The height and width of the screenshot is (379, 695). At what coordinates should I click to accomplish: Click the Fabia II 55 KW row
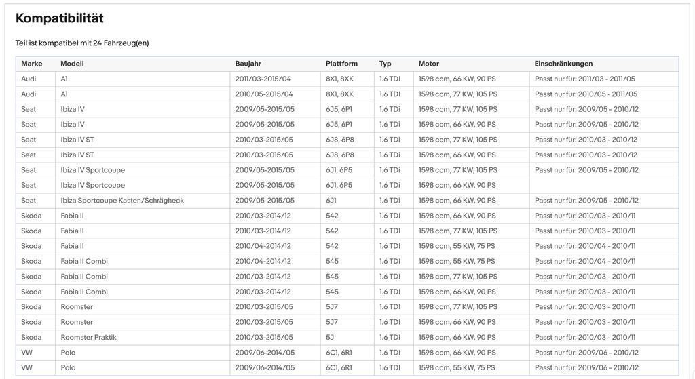click(347, 246)
